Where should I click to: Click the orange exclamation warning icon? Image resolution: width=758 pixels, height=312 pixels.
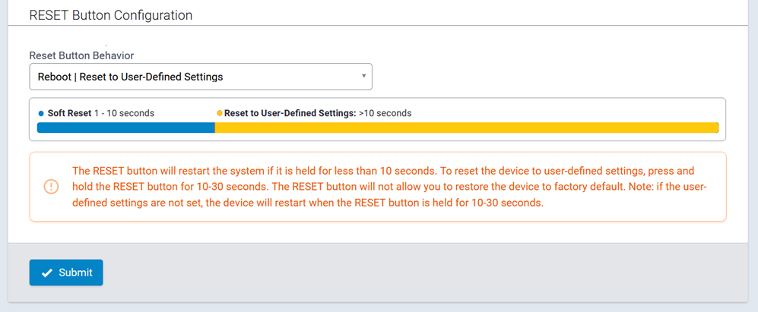coord(51,187)
